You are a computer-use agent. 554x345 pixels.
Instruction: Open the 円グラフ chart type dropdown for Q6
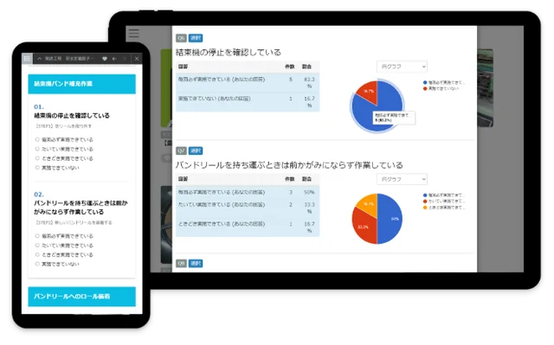pyautogui.click(x=402, y=67)
